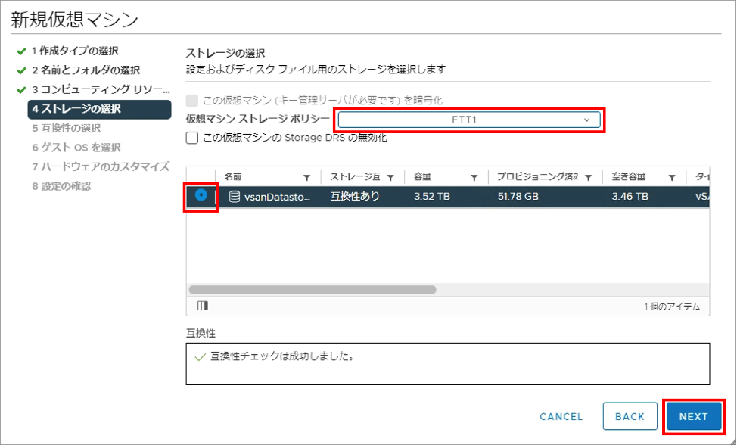Click the 1 個のアイテム count text
The height and width of the screenshot is (445, 737).
click(672, 307)
